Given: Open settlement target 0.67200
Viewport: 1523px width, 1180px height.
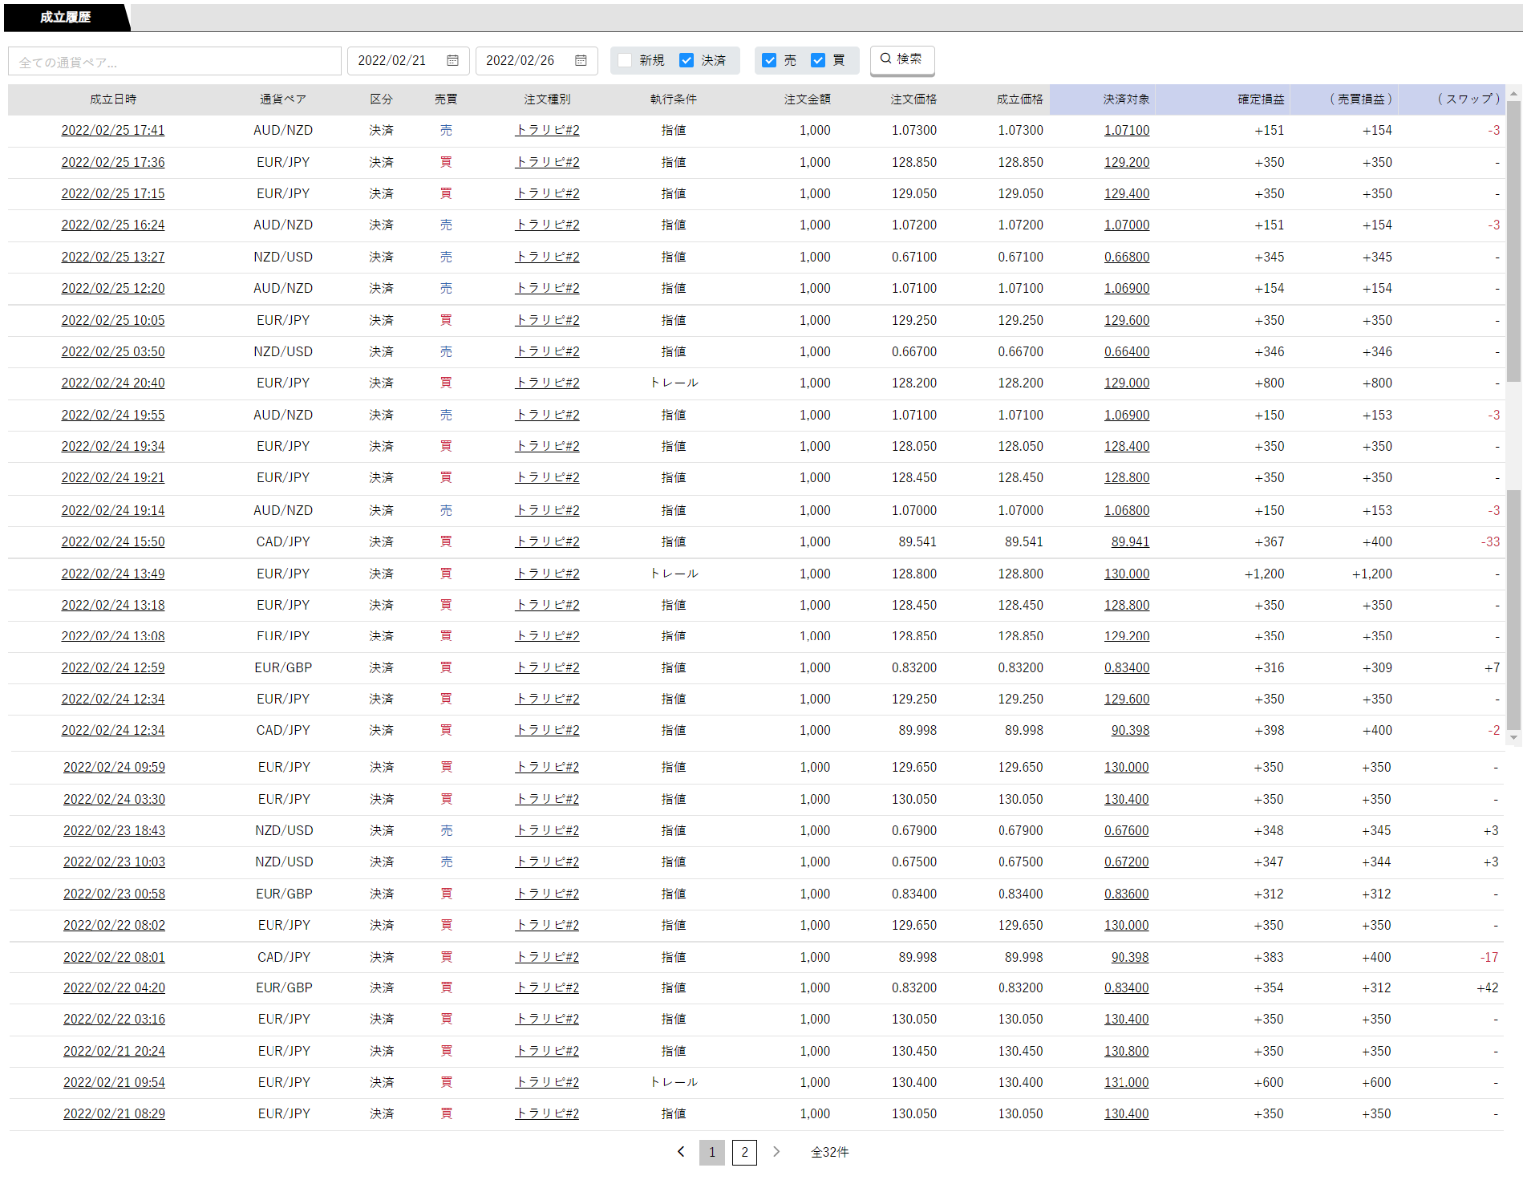Looking at the screenshot, I should click(x=1126, y=862).
